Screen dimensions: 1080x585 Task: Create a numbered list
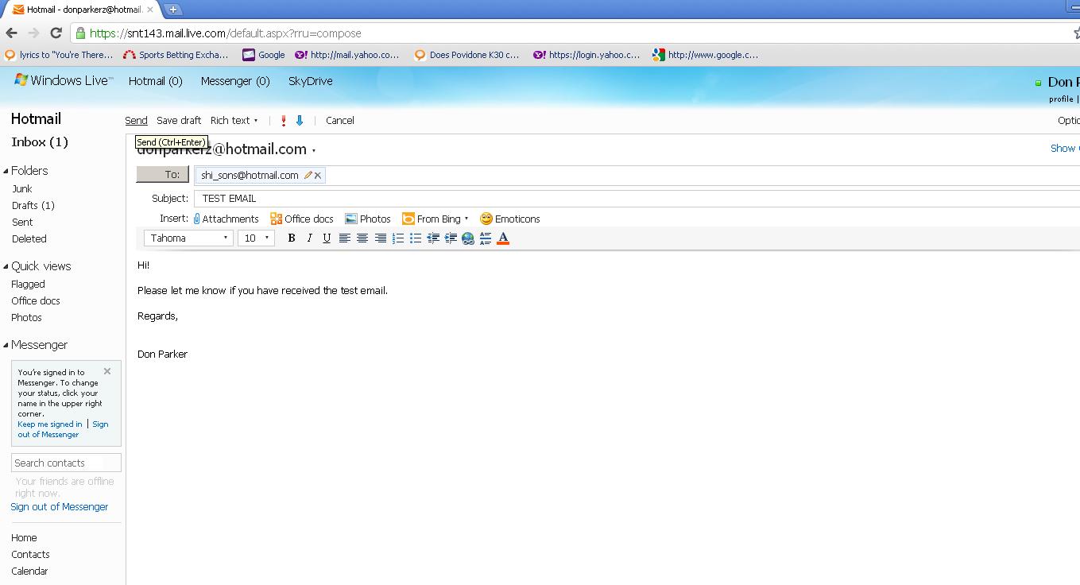click(x=398, y=238)
